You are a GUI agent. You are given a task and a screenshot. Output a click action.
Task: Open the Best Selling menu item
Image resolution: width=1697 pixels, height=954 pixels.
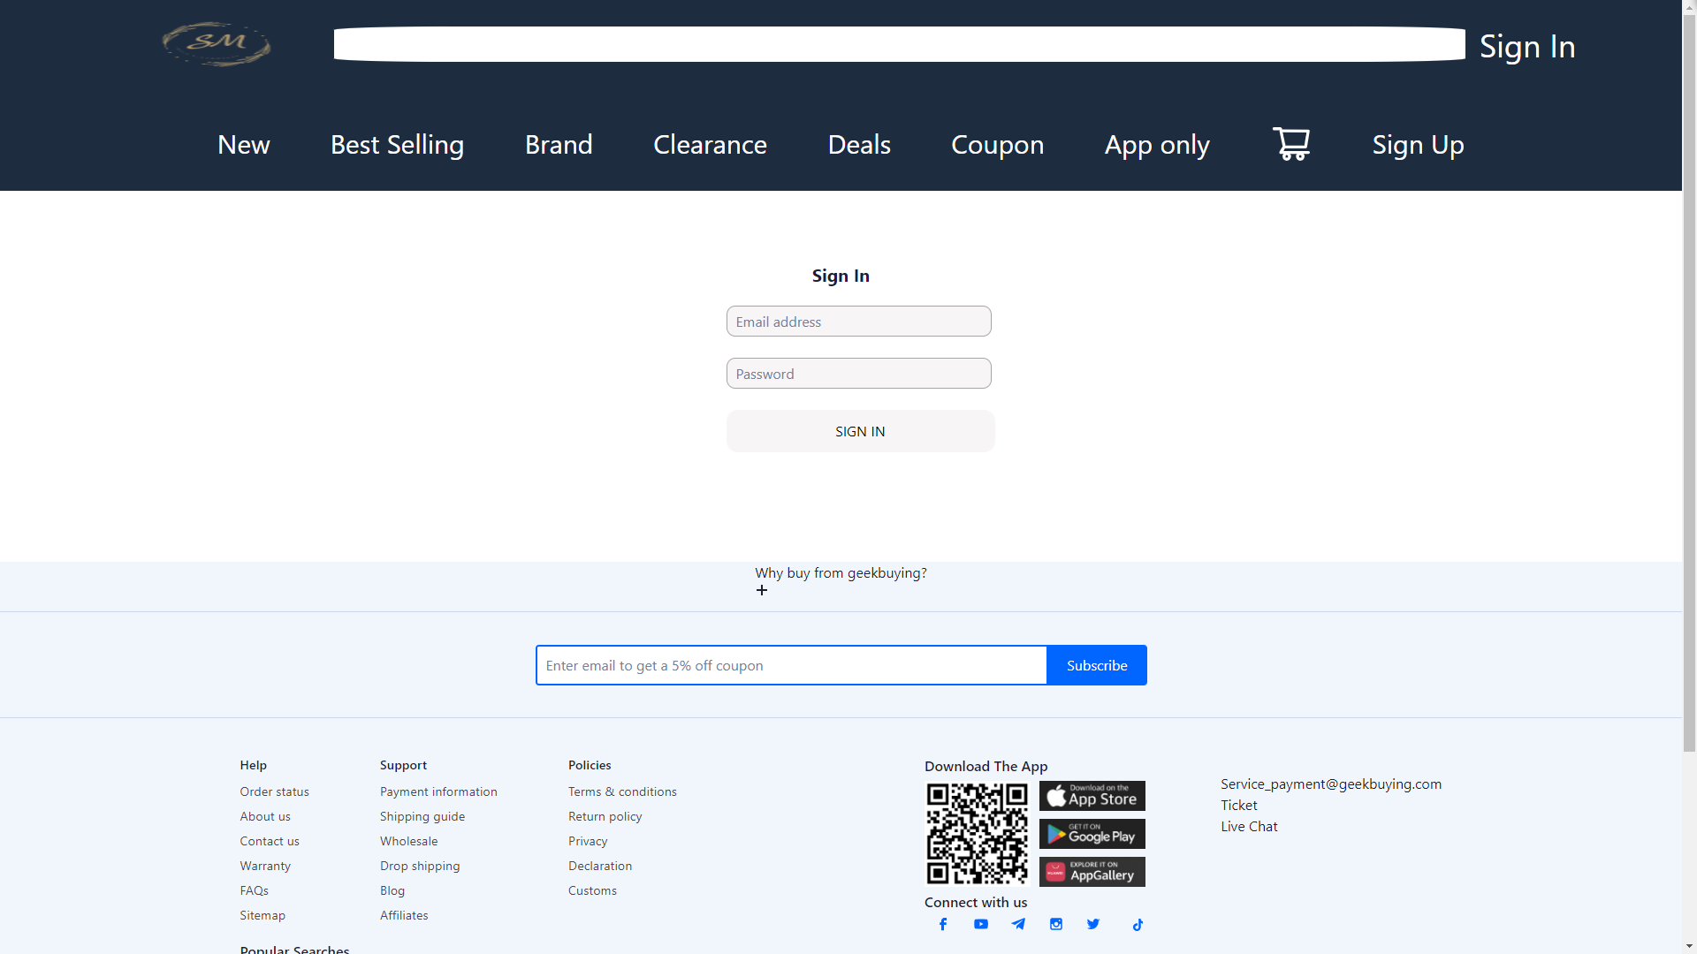click(x=397, y=144)
